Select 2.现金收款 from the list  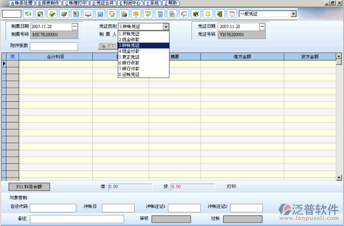pos(129,39)
